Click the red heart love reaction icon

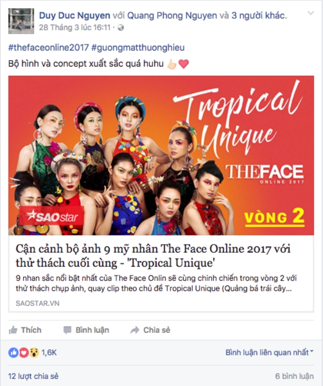click(x=24, y=353)
